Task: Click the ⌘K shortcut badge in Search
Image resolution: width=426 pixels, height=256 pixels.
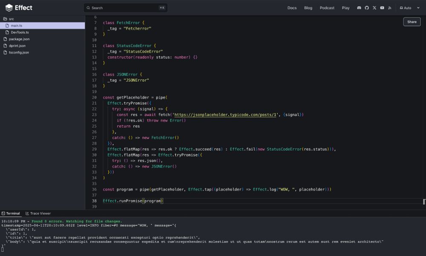Action: [x=162, y=8]
